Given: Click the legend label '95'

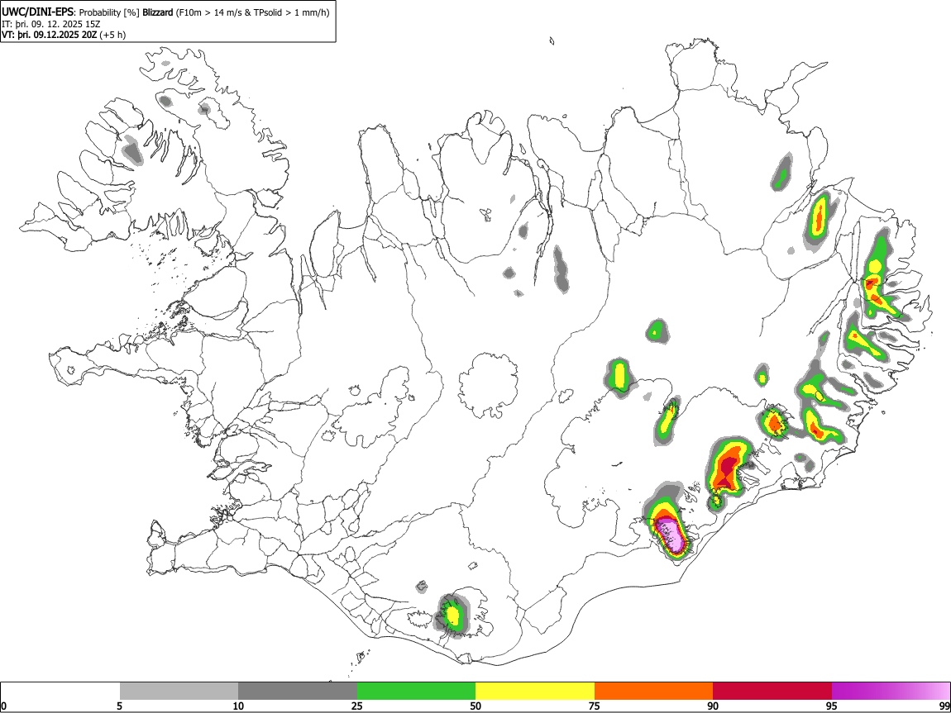Looking at the screenshot, I should [832, 706].
